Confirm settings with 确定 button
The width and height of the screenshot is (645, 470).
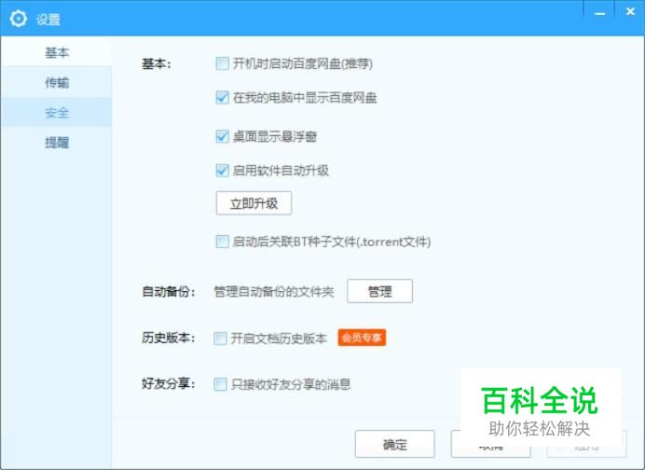click(394, 444)
